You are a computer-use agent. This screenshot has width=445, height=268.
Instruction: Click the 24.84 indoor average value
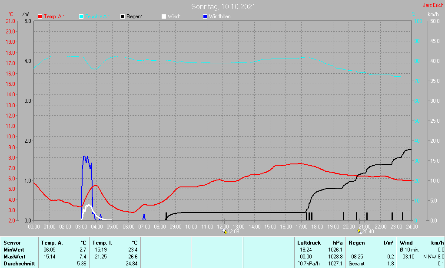click(132, 264)
